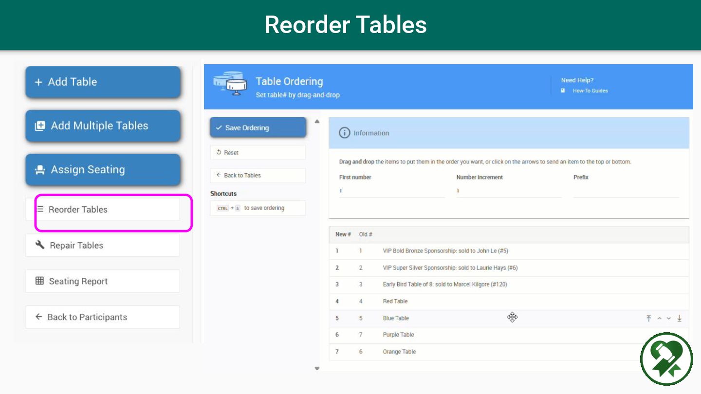
Task: Click the scroll-up arrow above the panel divider
Action: pos(317,121)
